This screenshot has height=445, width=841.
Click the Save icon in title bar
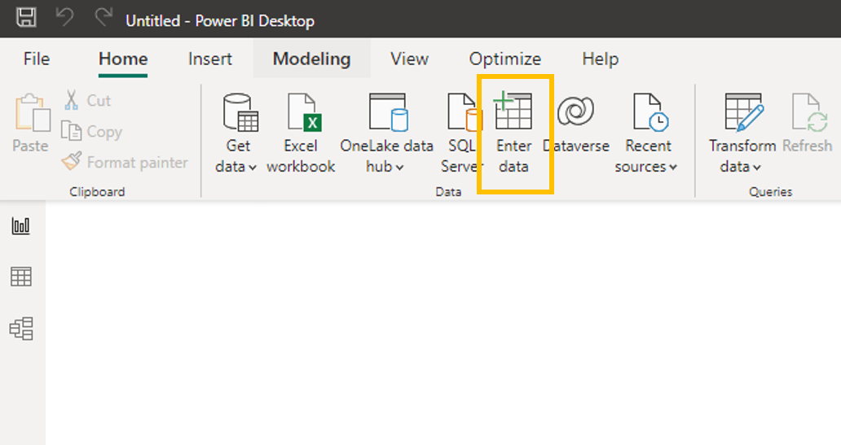[x=26, y=18]
